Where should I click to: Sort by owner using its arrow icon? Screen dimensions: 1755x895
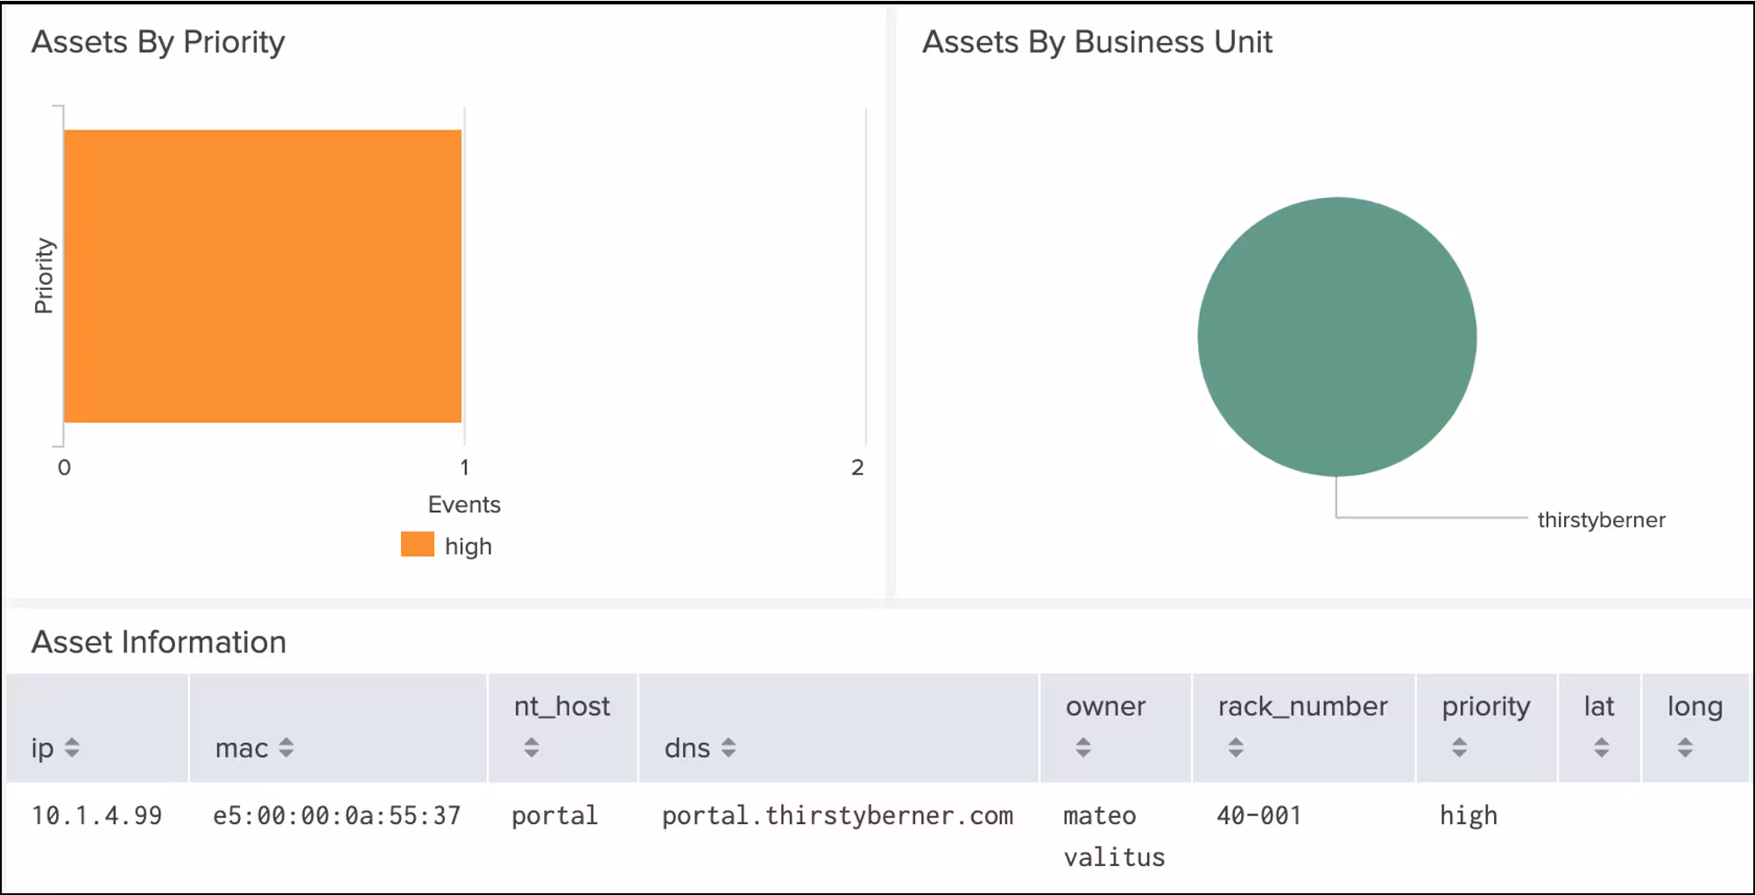tap(1083, 747)
